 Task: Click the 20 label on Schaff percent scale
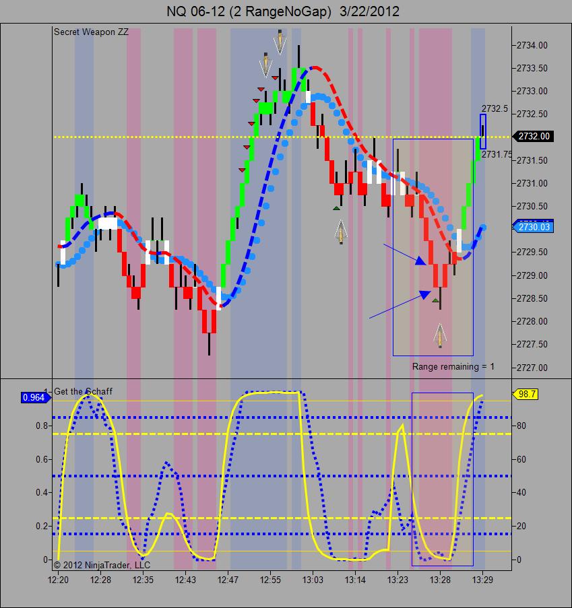click(521, 526)
